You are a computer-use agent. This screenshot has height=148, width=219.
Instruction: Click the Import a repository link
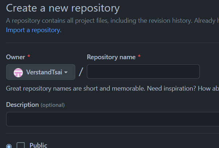pos(34,30)
